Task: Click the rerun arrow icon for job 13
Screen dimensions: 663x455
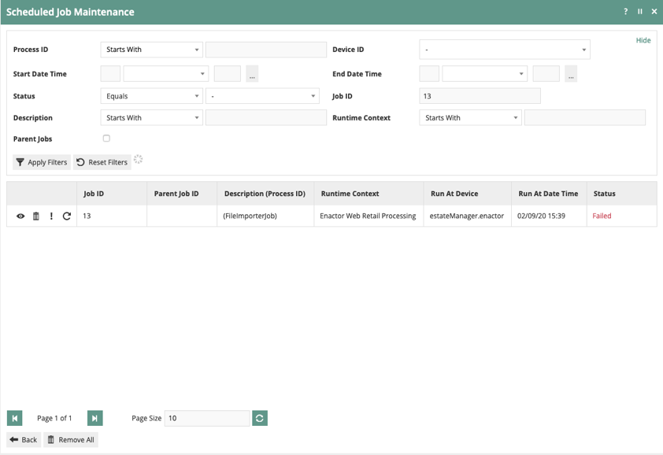Action: point(67,216)
